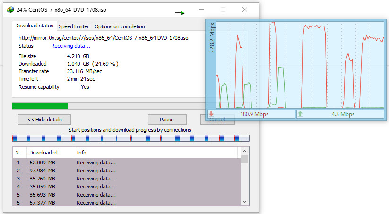Switch to Speed Limiter tab
389x214 pixels.
tap(74, 26)
